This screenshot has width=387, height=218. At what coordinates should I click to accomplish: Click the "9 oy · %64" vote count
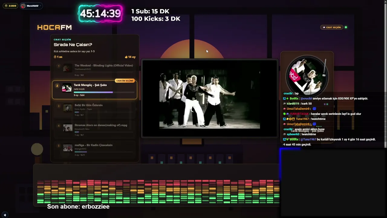tap(79, 95)
